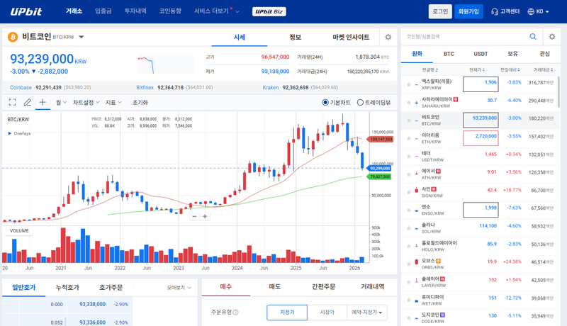The image size is (567, 326).
Task: Star the 엑스알피(리플) coin as favorite
Action: [x=408, y=83]
